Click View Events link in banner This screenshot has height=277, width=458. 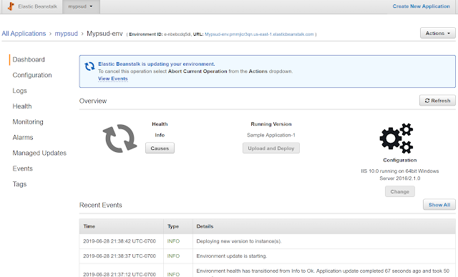pos(113,79)
